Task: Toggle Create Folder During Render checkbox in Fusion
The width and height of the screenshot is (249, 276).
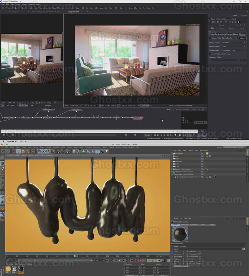Action: point(210,38)
